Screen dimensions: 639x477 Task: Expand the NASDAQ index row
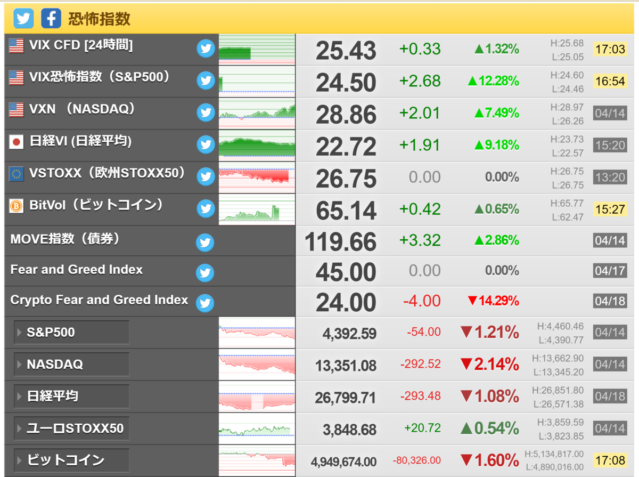[72, 365]
